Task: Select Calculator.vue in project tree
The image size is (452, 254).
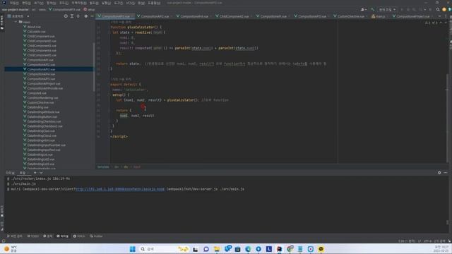Action: pos(36,31)
